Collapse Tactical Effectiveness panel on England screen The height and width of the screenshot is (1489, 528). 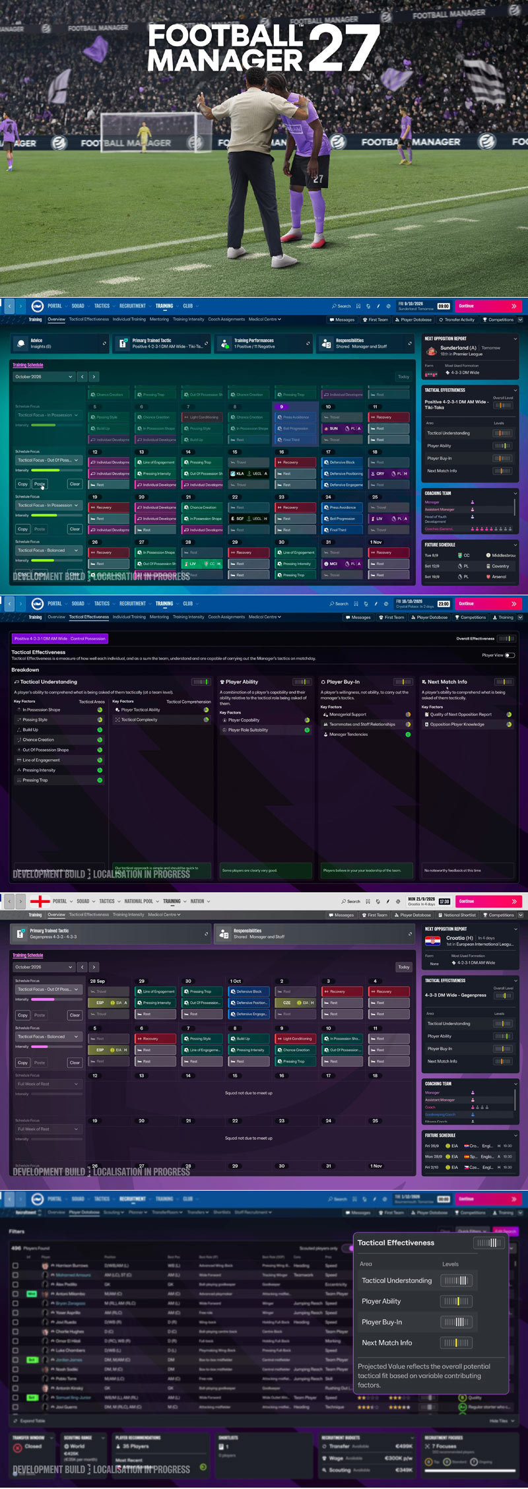click(x=515, y=980)
